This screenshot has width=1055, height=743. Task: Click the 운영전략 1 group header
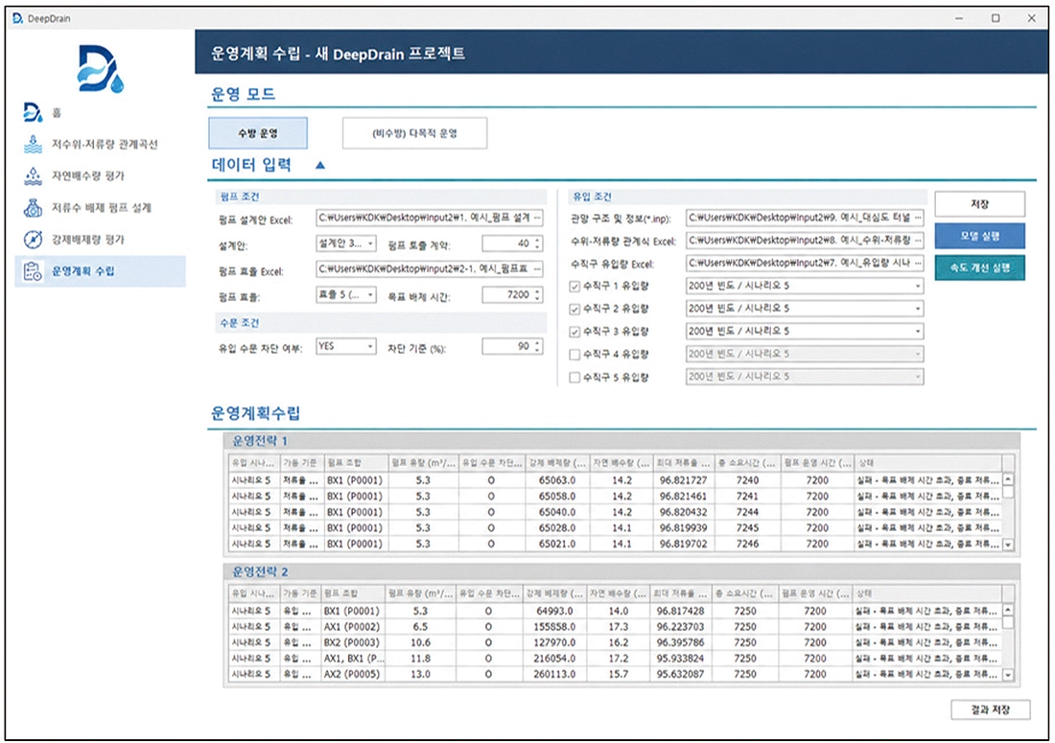621,441
